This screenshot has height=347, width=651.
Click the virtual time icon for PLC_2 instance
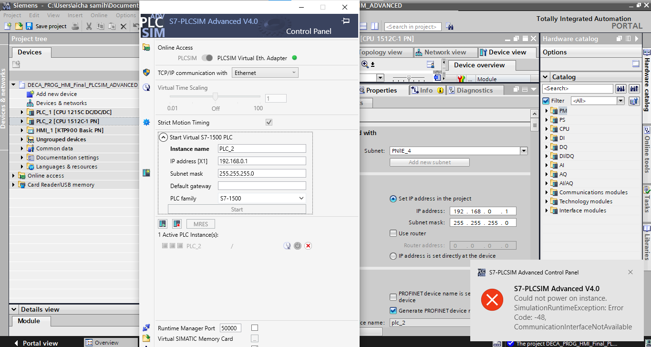(287, 246)
